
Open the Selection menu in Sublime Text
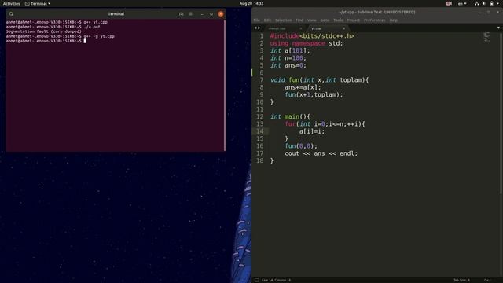coord(283,20)
